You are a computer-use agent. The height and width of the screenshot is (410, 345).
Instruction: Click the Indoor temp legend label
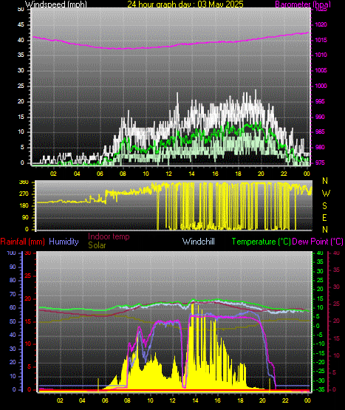109,236
